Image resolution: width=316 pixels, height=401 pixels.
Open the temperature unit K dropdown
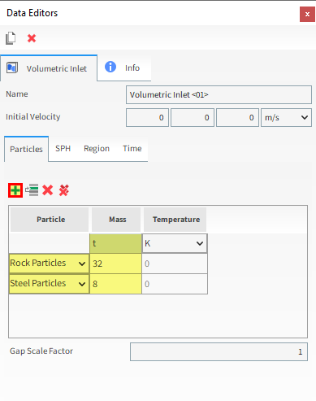175,243
